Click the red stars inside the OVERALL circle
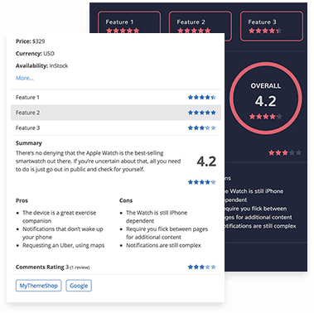Screen dimensions: 314x313 (x=266, y=117)
